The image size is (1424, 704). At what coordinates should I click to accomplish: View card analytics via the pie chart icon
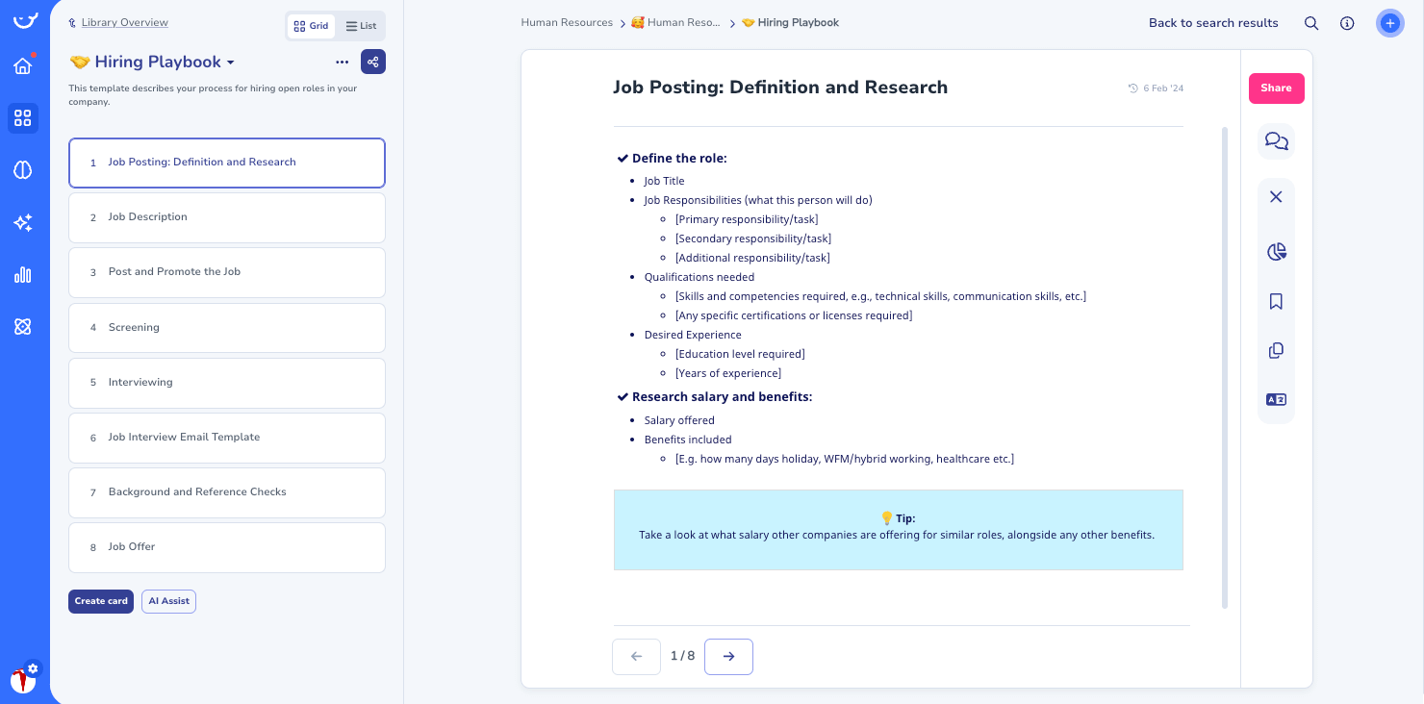[x=1276, y=251]
